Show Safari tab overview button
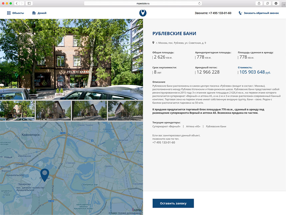 267,3
